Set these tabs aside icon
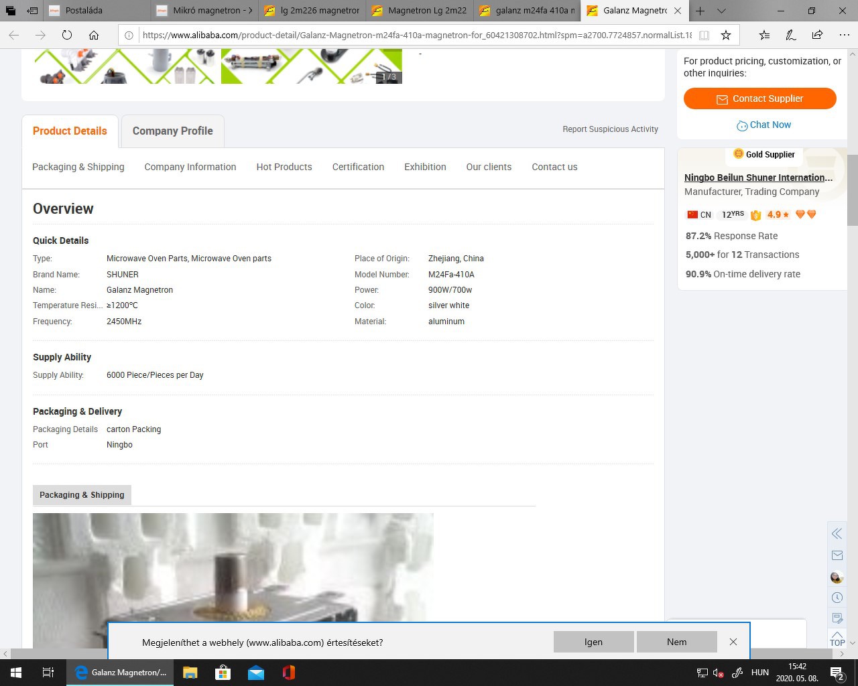The height and width of the screenshot is (686, 858). click(x=32, y=11)
